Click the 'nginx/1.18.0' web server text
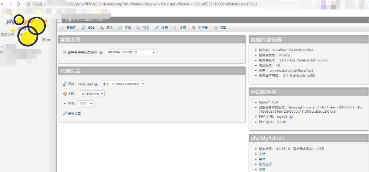 pyautogui.click(x=268, y=102)
